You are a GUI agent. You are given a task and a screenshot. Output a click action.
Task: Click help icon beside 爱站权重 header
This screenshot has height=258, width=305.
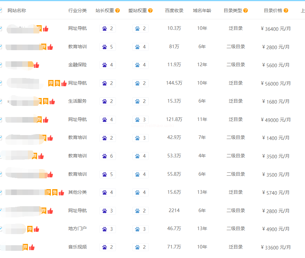coord(150,10)
